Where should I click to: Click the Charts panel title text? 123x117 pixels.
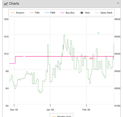[14, 4]
